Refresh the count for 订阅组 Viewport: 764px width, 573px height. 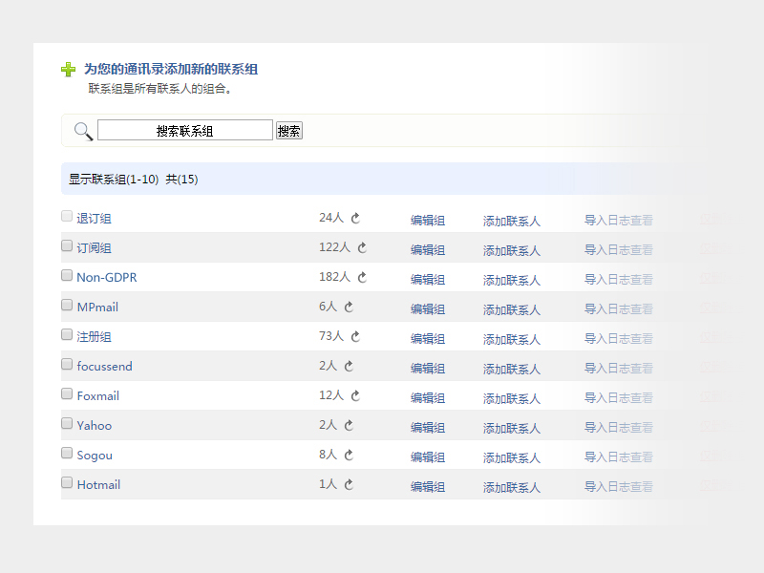(x=362, y=247)
